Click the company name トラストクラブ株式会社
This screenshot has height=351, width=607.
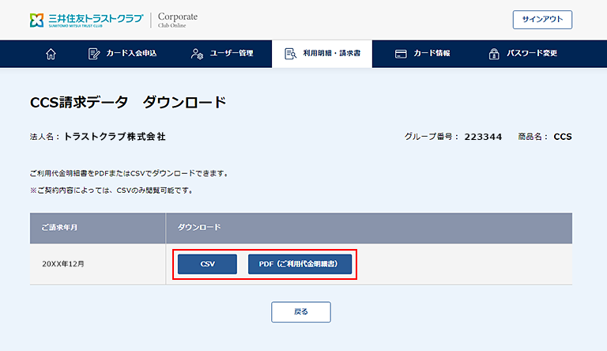point(115,137)
